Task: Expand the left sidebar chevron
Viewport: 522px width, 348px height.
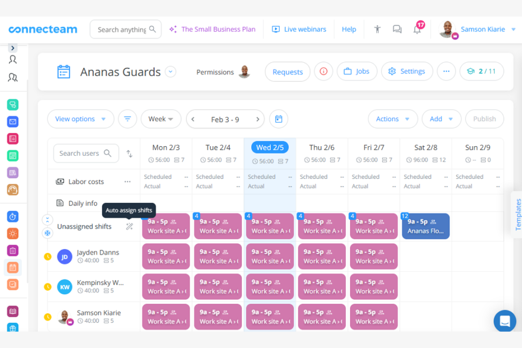Action: (x=13, y=48)
